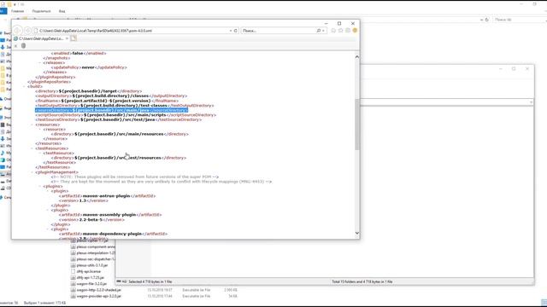The width and height of the screenshot is (547, 307).
Task: Click the maven-assembly-plugin artifactId text
Action: point(109,215)
